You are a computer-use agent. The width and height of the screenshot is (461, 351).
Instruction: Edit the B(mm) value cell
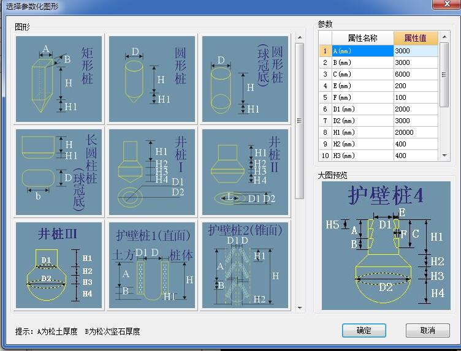tap(416, 62)
